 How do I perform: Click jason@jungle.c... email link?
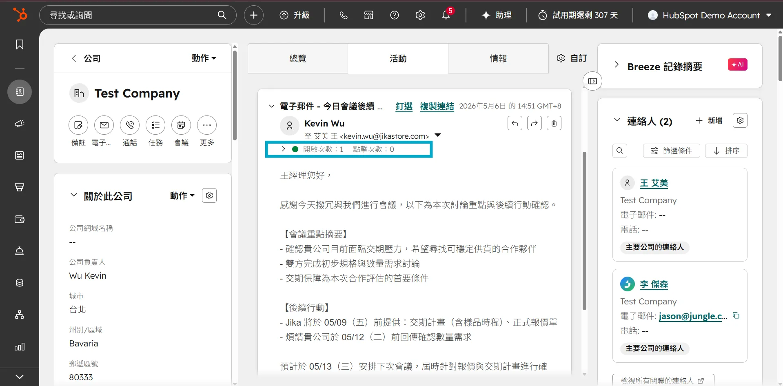(693, 316)
